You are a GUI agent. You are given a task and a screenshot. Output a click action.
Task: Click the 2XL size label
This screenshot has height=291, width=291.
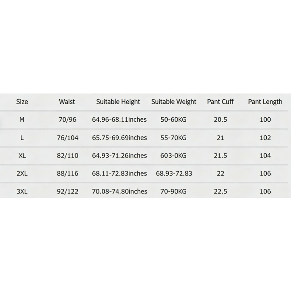click(22, 174)
